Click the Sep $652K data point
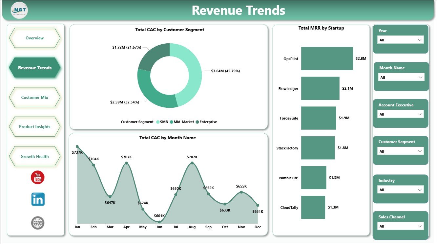This screenshot has height=244, width=437. pos(208,194)
